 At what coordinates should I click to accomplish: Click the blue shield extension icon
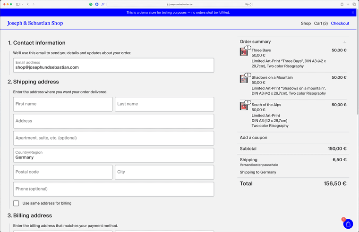tap(97, 4)
